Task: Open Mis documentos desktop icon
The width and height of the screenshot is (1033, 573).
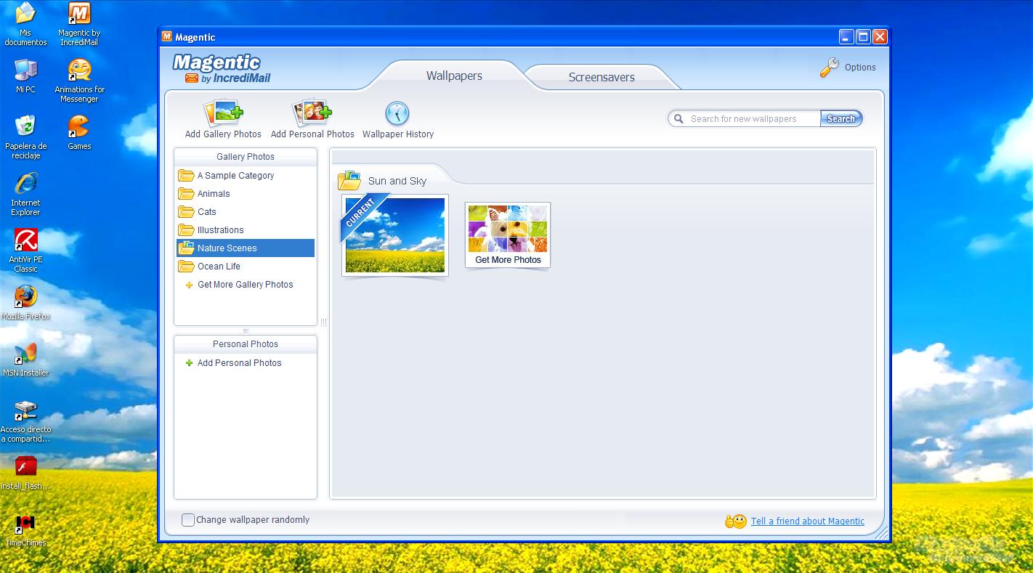Action: coord(25,24)
